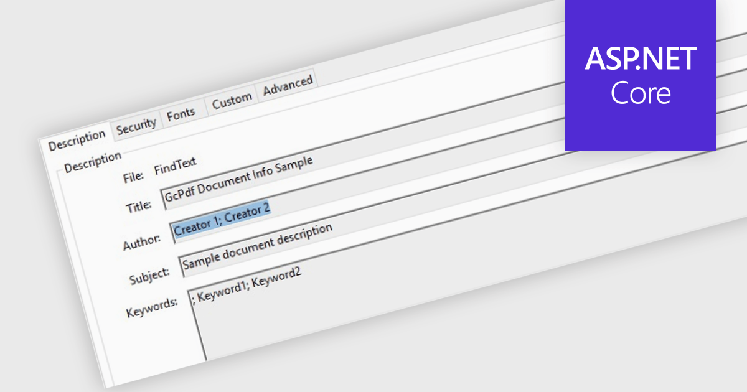
Task: Click the ASP.NET Core badge
Action: pos(641,75)
